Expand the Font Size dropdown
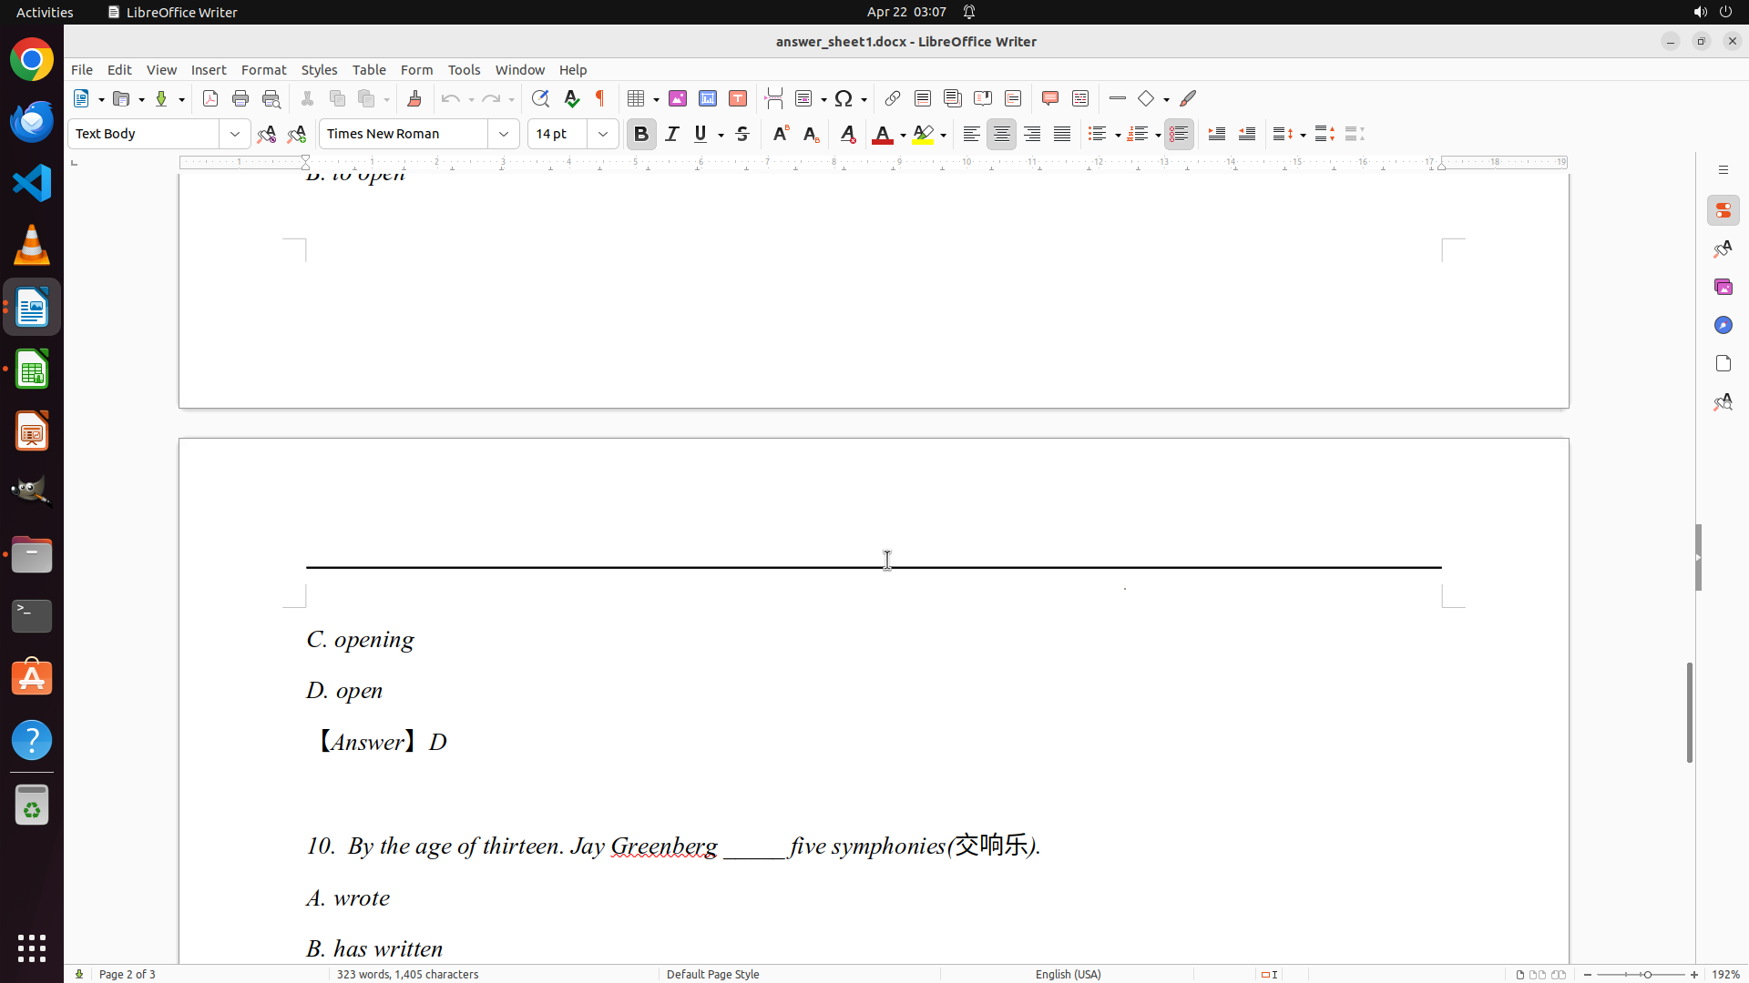This screenshot has height=983, width=1749. pyautogui.click(x=603, y=134)
